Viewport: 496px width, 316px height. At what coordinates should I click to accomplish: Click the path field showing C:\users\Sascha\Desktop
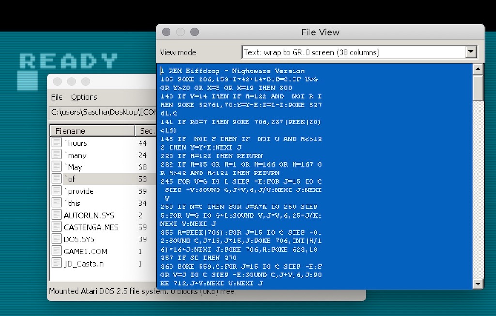[x=103, y=112]
